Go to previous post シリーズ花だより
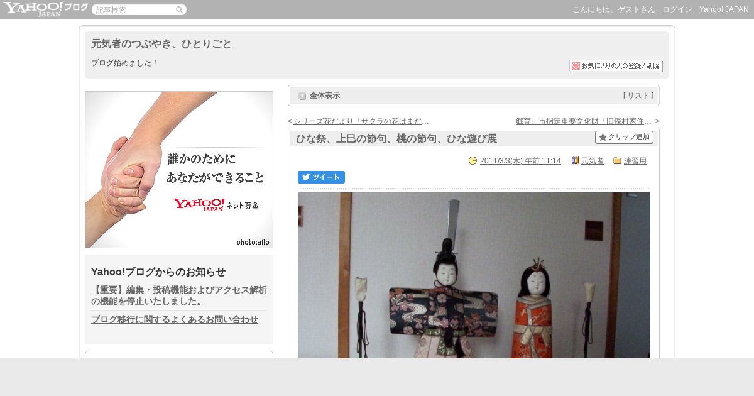Image resolution: width=754 pixels, height=396 pixels. click(x=361, y=121)
